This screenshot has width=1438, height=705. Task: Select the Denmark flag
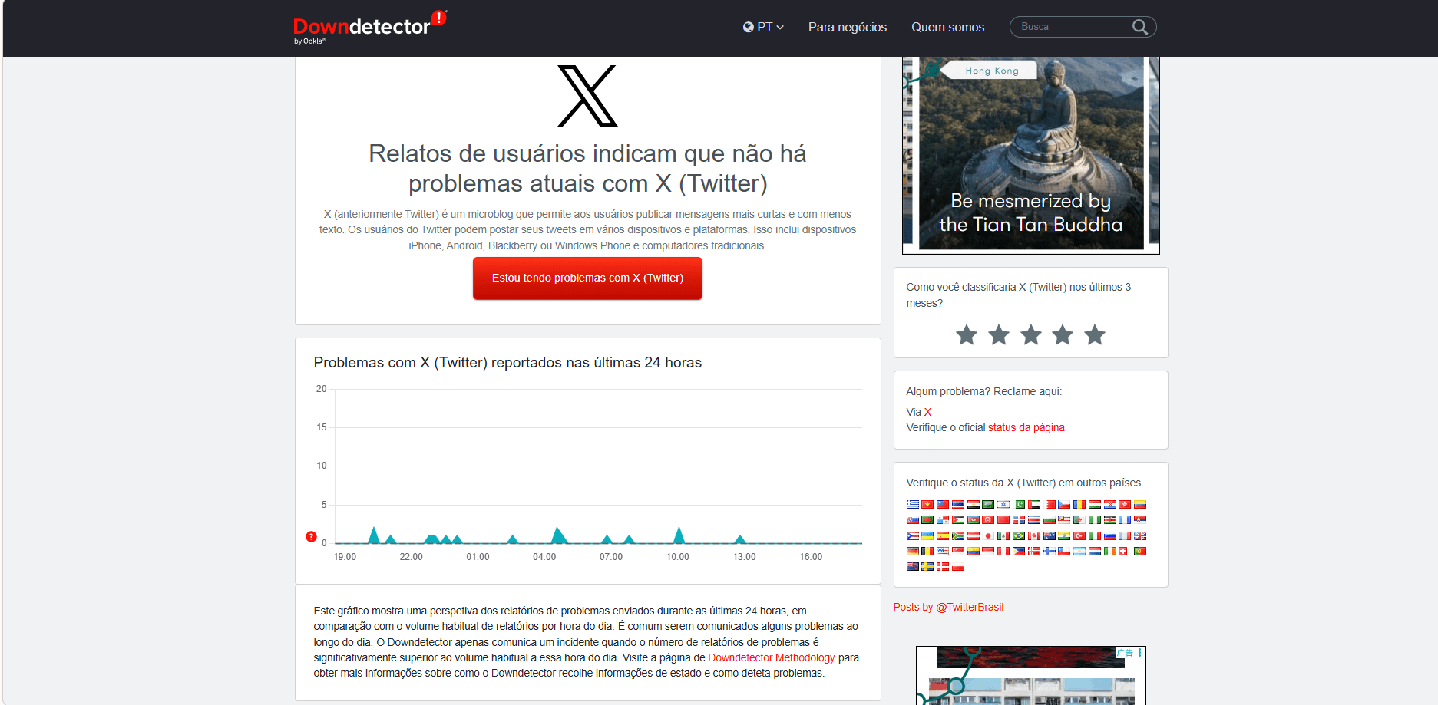pos(943,567)
